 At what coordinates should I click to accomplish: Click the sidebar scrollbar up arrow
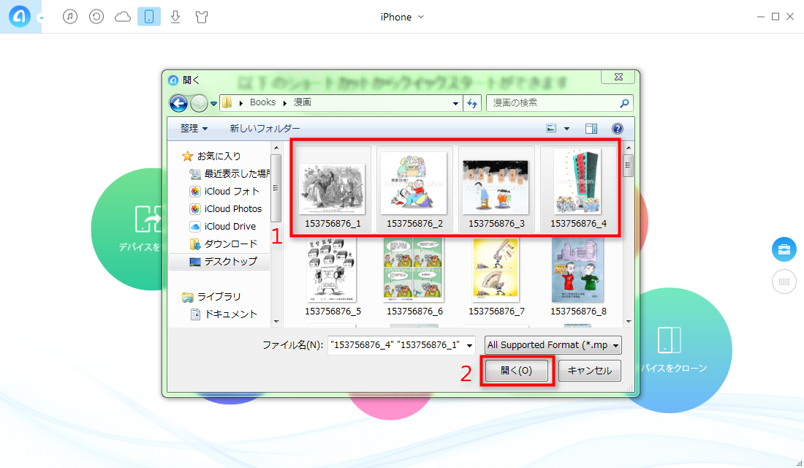pos(276,148)
